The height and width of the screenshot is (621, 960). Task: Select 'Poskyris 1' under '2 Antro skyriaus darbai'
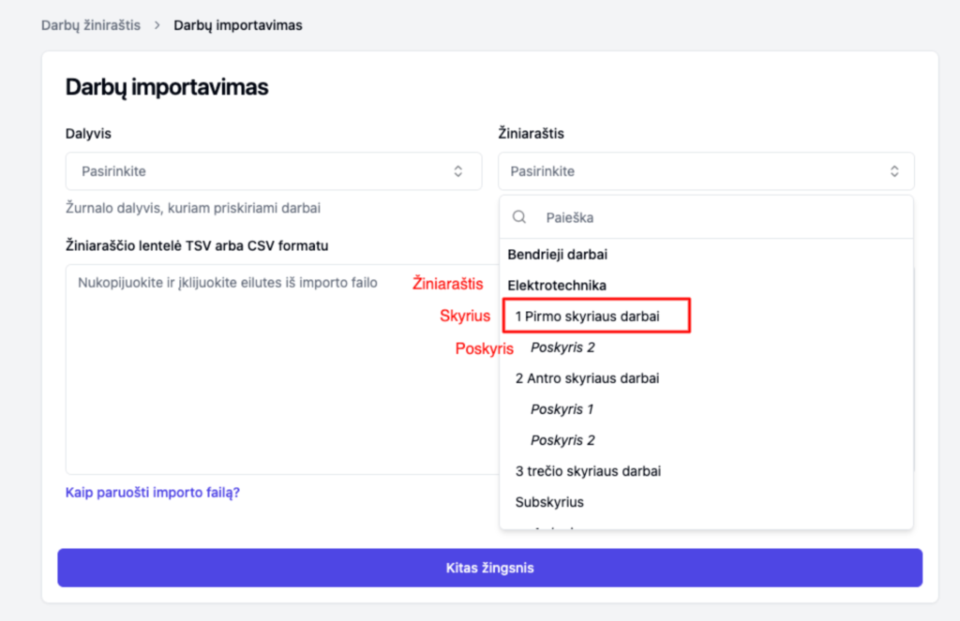pyautogui.click(x=562, y=409)
